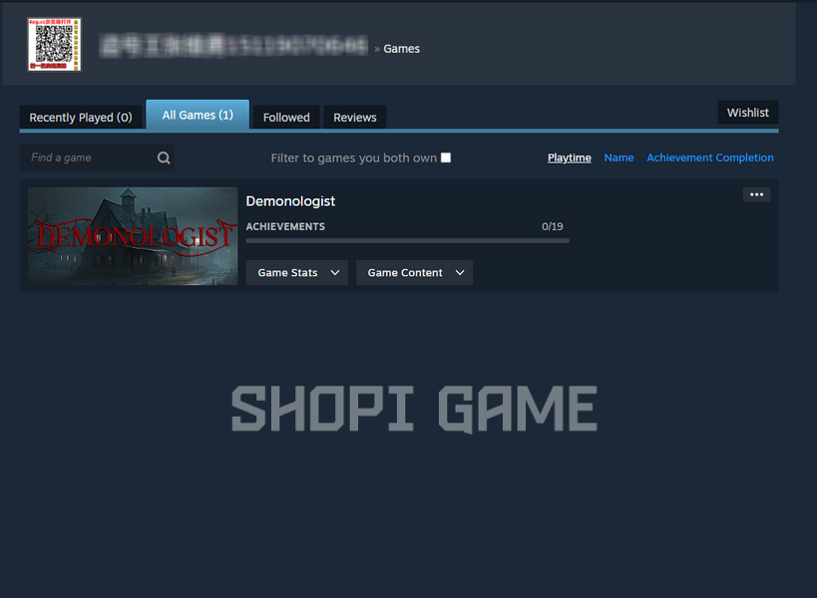
Task: Click the ACHIEVEMENTS label for Demonologist
Action: tap(285, 226)
